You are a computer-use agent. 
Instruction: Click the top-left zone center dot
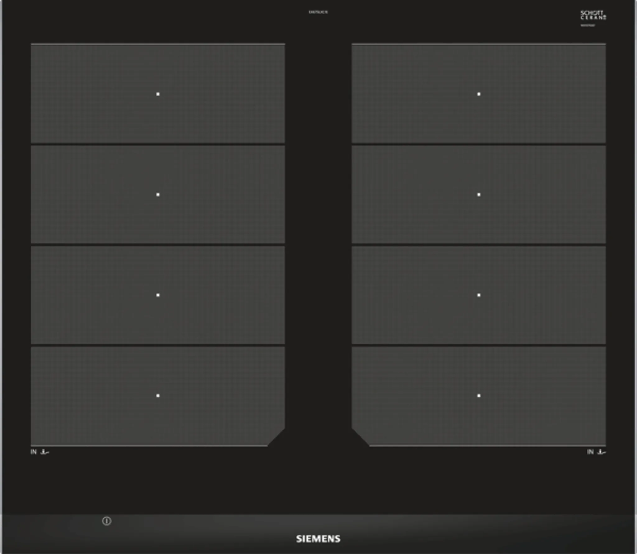[x=158, y=94]
